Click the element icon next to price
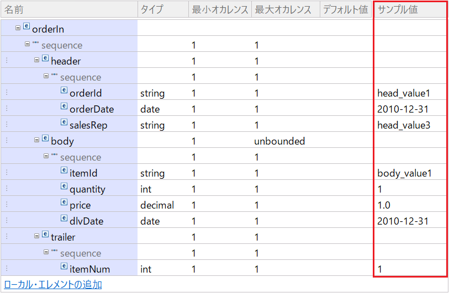Screen dimensions: 449x293 [64, 202]
